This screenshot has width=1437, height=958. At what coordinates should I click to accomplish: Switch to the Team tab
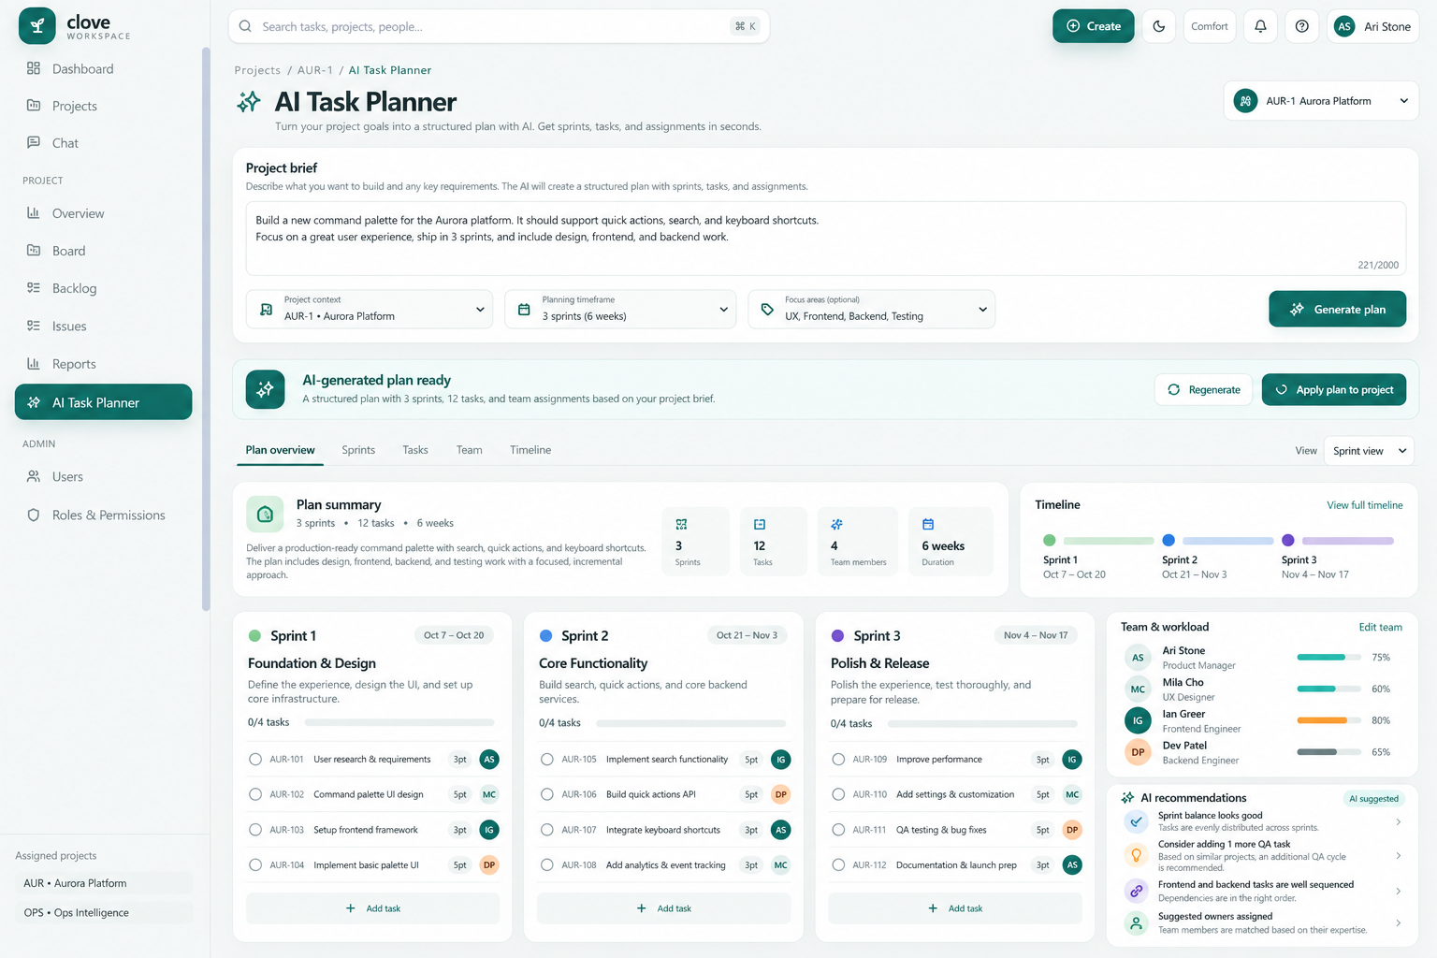pos(470,450)
